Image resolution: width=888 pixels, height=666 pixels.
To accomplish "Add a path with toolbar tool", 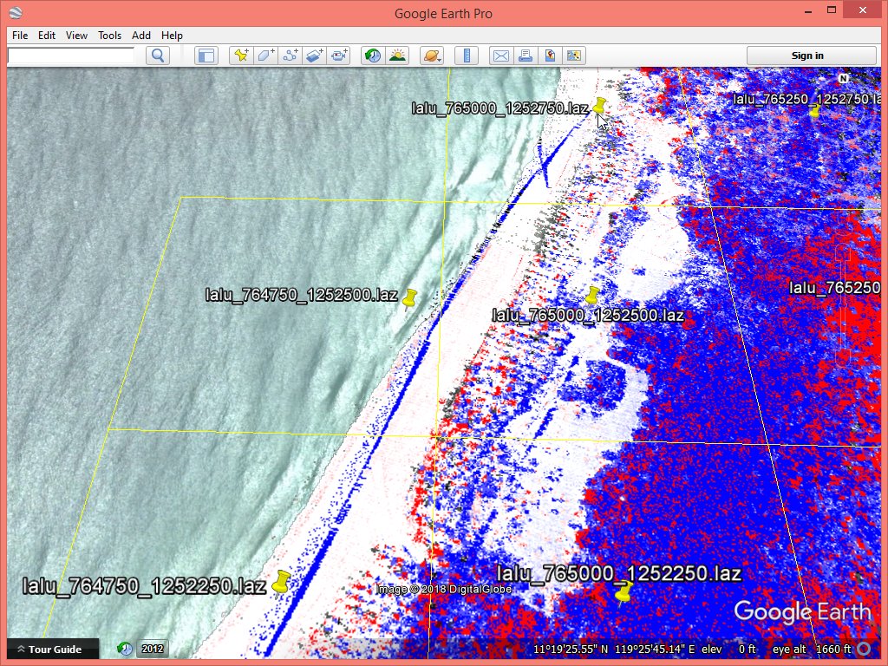I will coord(290,55).
